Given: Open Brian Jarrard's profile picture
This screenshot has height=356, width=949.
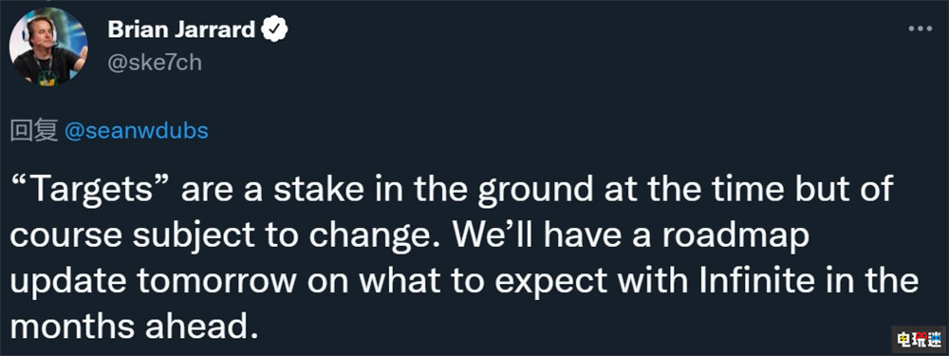Looking at the screenshot, I should pyautogui.click(x=48, y=46).
